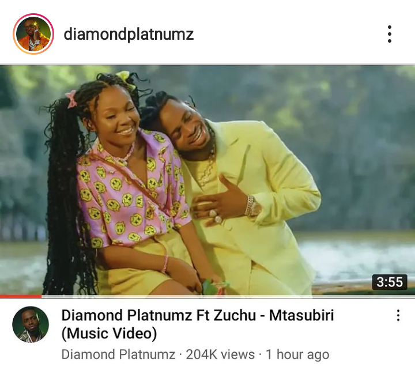Click the red watched portion of progress bar
Image resolution: width=415 pixels, height=374 pixels.
21,297
